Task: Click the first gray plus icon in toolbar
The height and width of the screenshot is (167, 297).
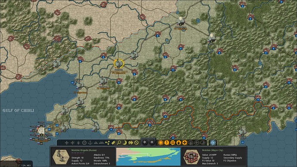Action: coord(67,142)
